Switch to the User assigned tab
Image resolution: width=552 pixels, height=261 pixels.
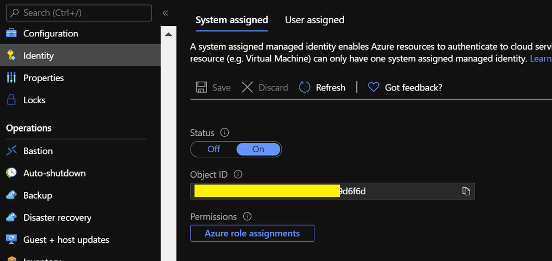pyautogui.click(x=314, y=20)
